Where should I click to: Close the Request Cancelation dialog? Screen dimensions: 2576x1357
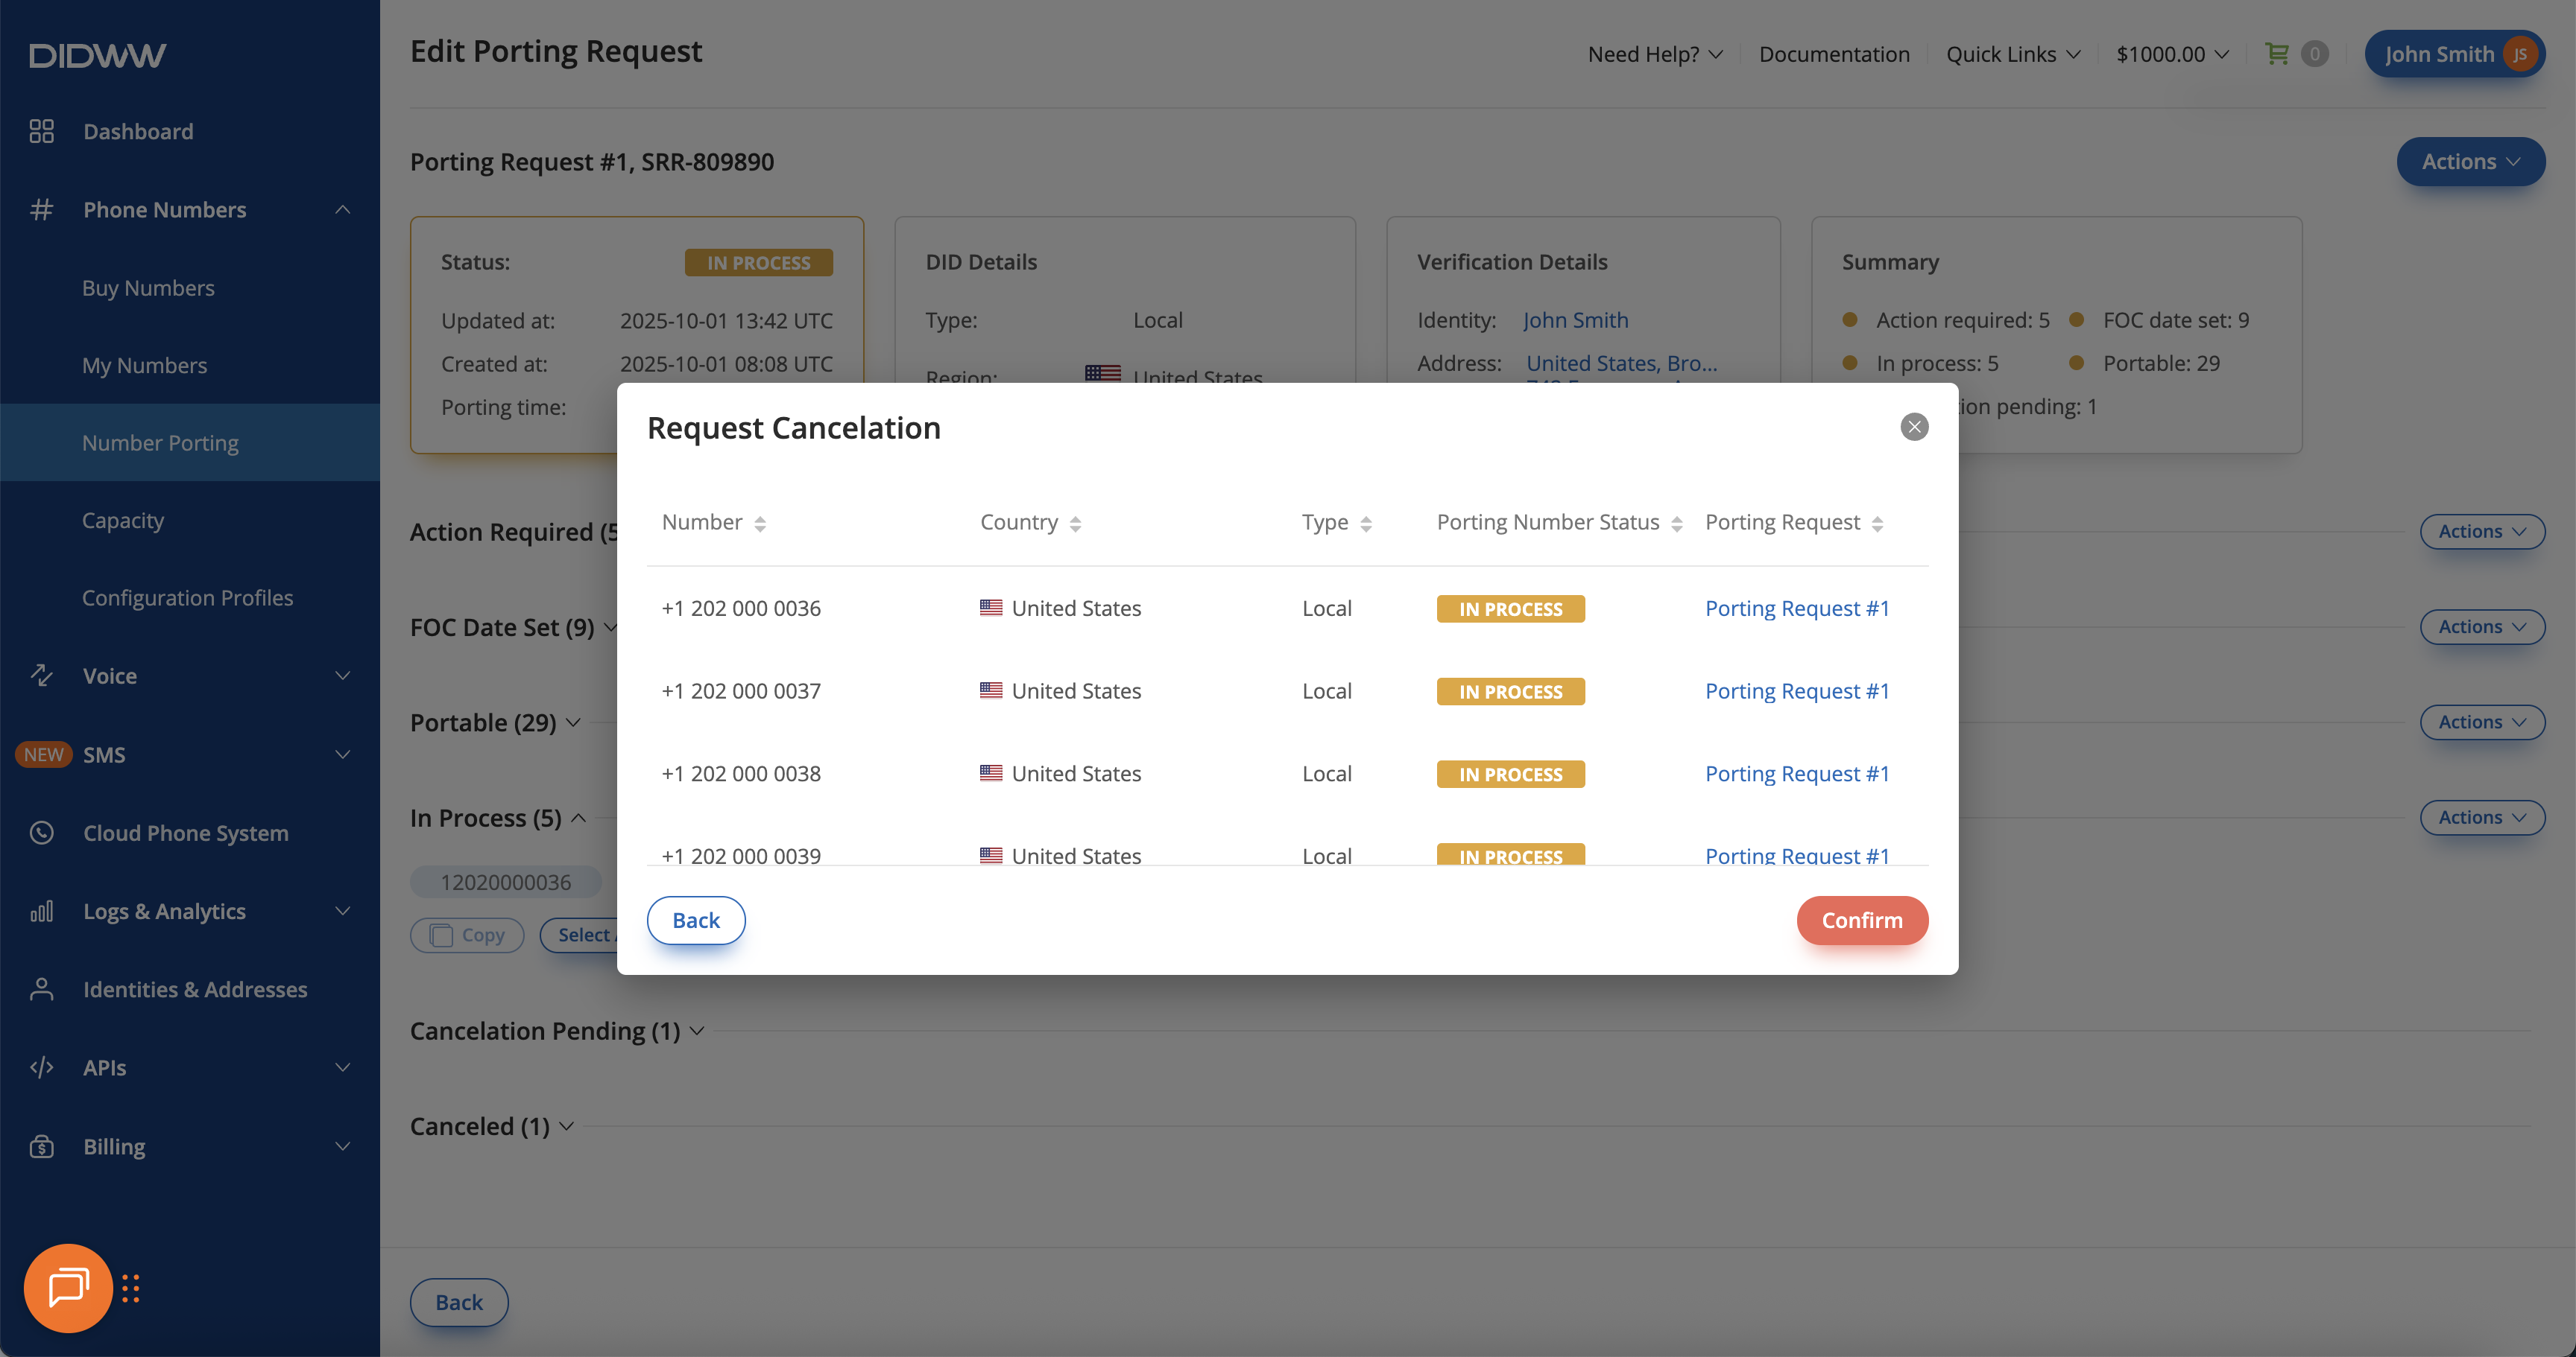[x=1914, y=427]
